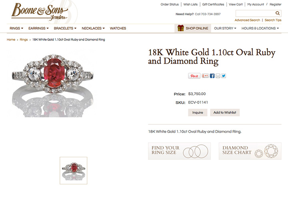Email this ring using envelope icon

(218, 76)
